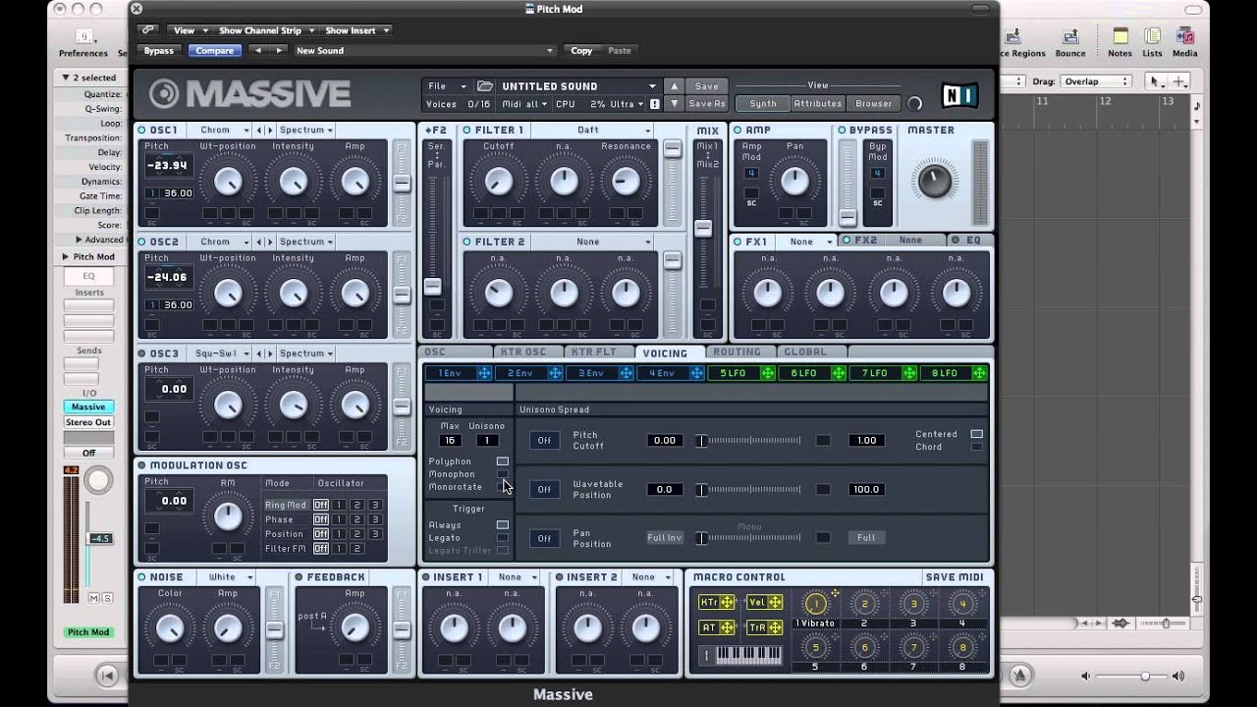Screen dimensions: 1257x707
Task: Open the sound folder browser icon
Action: coord(485,86)
